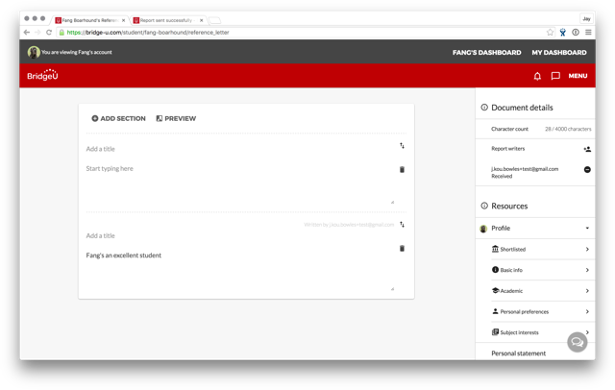Click the Academic graduation cap icon

tap(495, 290)
